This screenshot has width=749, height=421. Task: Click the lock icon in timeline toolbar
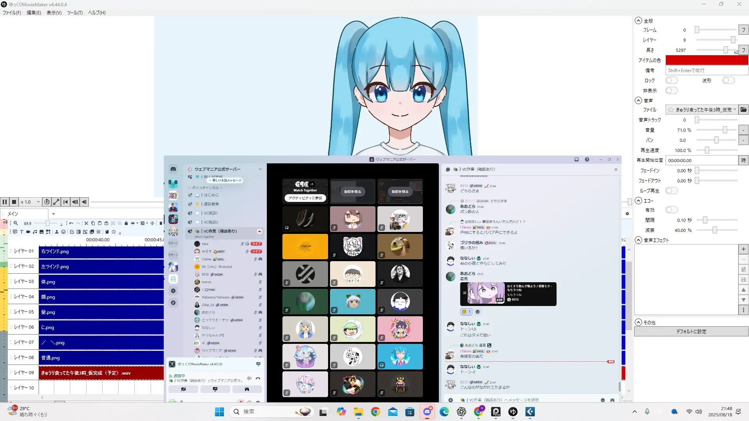pos(126,223)
